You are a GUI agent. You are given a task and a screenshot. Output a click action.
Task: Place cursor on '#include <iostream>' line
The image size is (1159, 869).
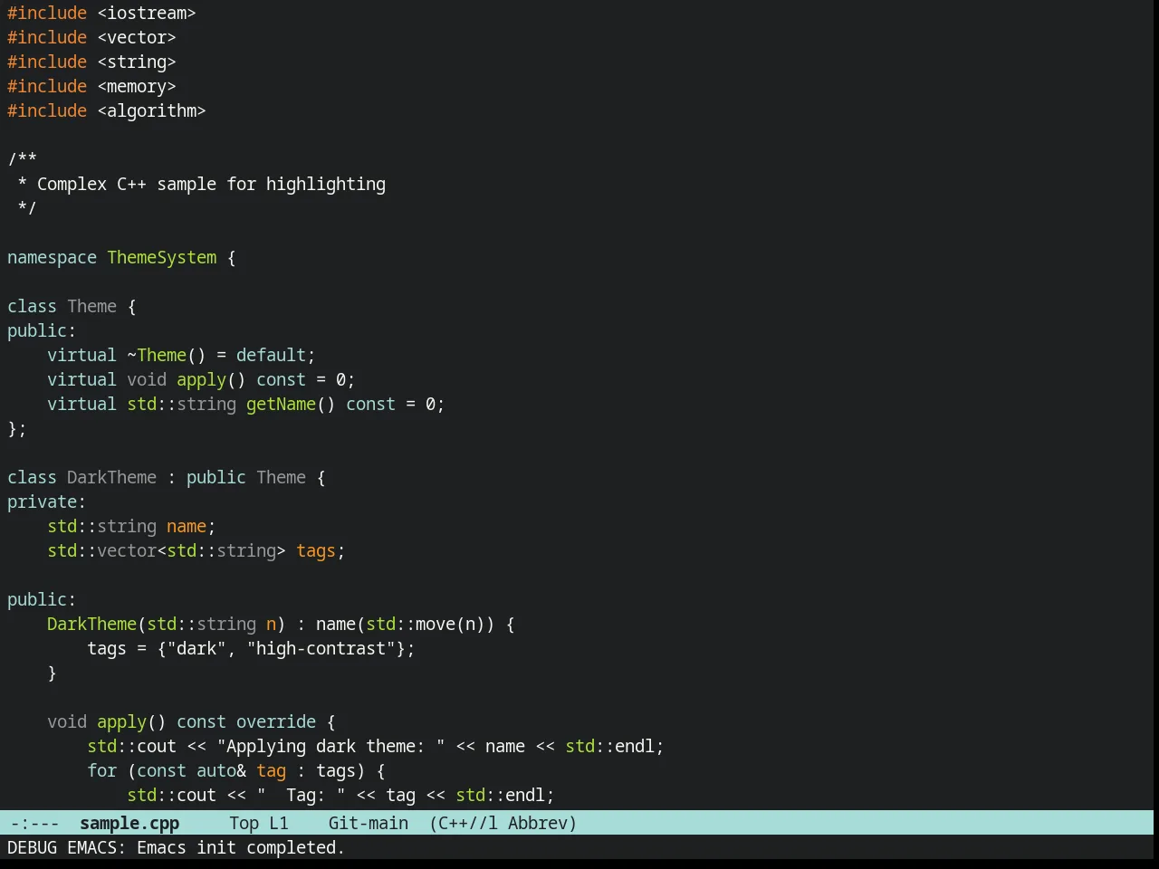[101, 13]
